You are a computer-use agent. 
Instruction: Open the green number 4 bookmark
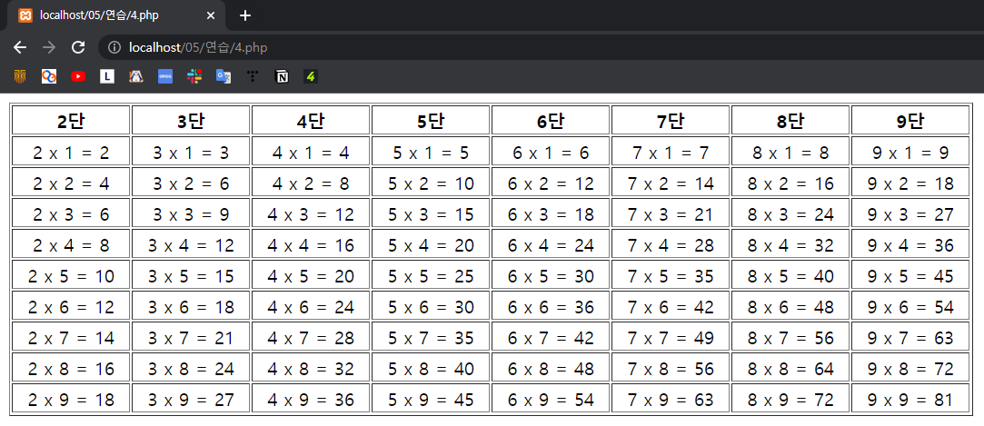[x=311, y=76]
